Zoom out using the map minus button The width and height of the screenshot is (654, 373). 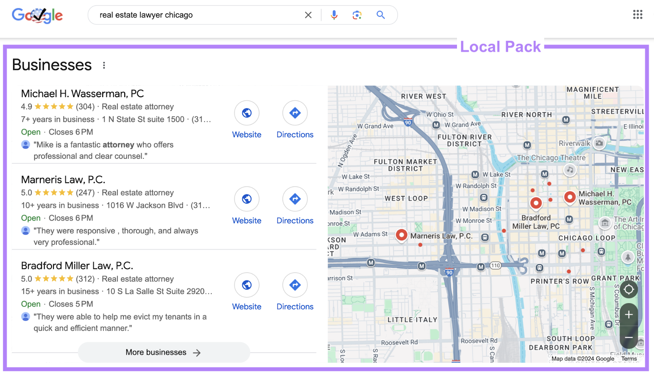(628, 337)
